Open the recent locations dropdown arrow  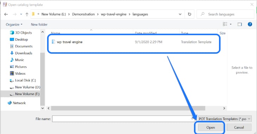21,14
